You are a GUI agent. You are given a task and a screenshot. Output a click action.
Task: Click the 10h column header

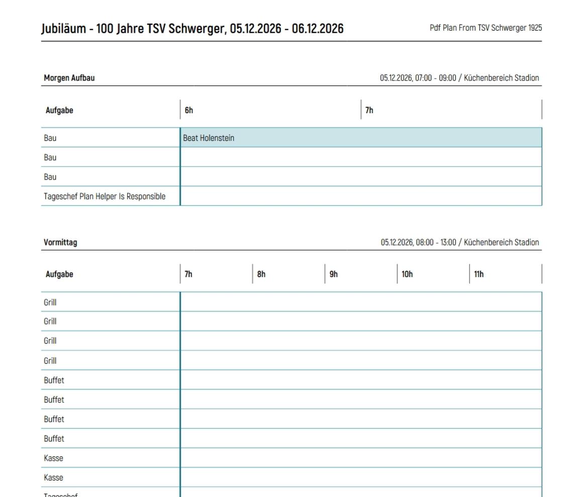pyautogui.click(x=408, y=274)
